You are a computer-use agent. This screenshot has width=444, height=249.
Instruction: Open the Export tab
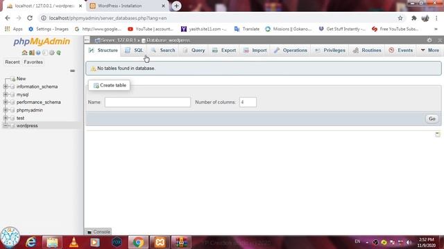[224, 50]
